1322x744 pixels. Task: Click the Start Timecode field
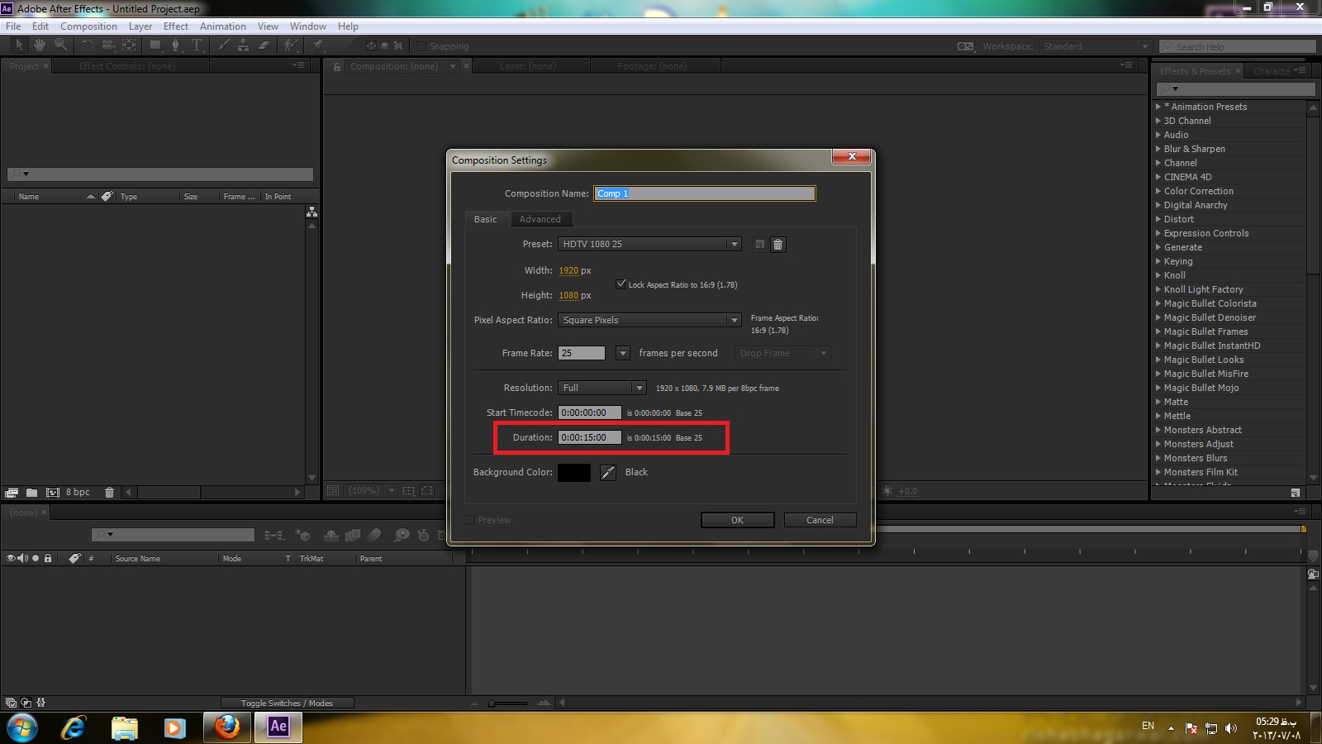pyautogui.click(x=590, y=413)
